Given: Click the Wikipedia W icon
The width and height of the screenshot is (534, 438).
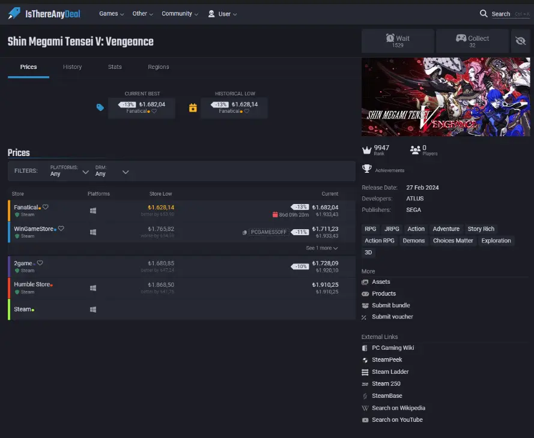Looking at the screenshot, I should tap(365, 408).
